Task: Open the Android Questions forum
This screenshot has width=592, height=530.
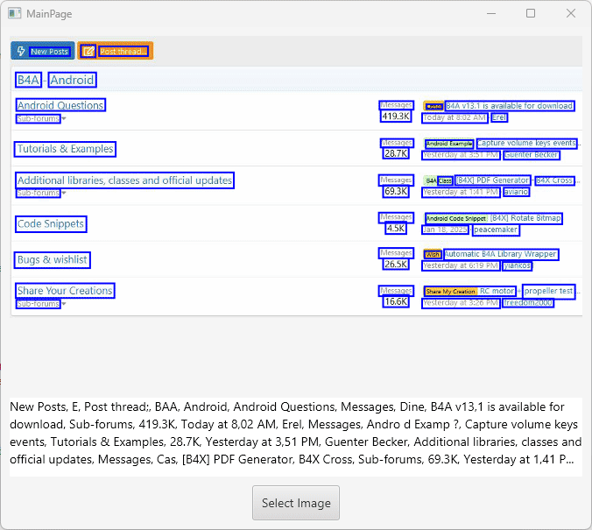Action: [60, 105]
